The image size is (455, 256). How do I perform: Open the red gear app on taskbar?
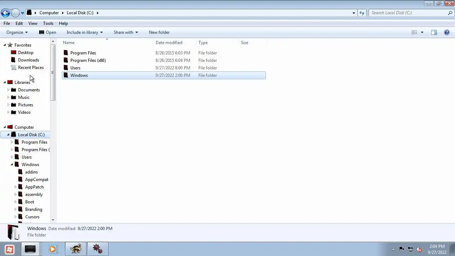[x=98, y=249]
